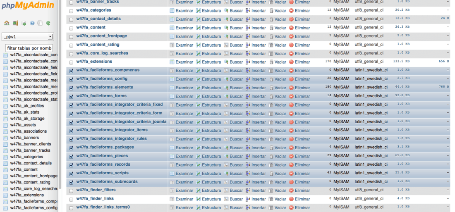Click the 180 row count for w47fa_facileforms_elements

point(328,87)
